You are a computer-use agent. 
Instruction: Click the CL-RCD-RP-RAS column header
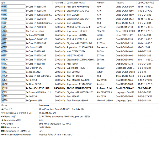click(x=146, y=3)
